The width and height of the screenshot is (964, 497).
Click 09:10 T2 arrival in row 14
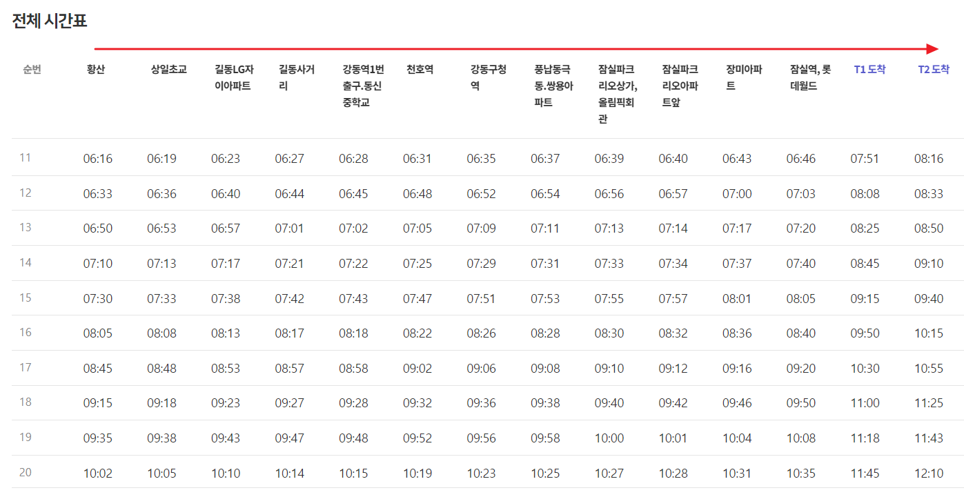(x=929, y=264)
